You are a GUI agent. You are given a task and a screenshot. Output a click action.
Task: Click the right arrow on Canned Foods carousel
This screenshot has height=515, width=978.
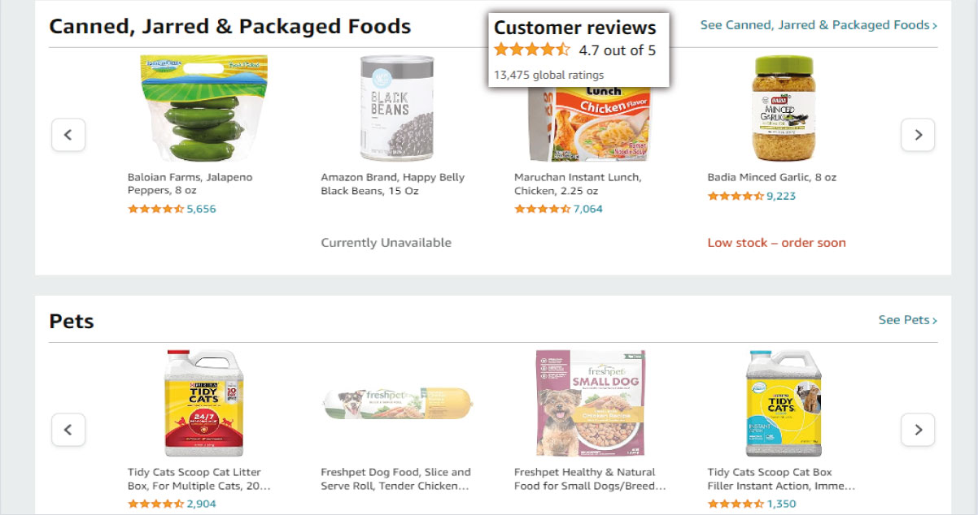[x=918, y=135]
